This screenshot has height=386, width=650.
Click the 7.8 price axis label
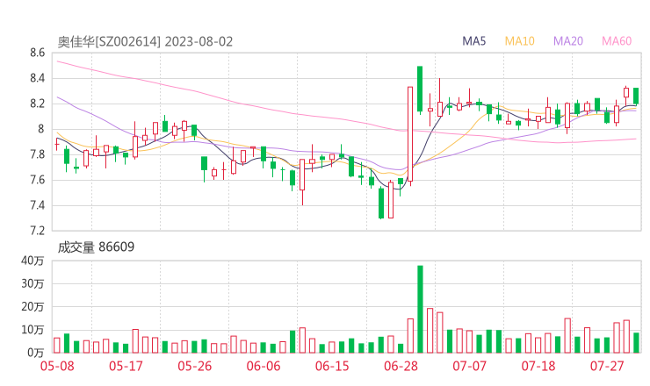coord(37,154)
